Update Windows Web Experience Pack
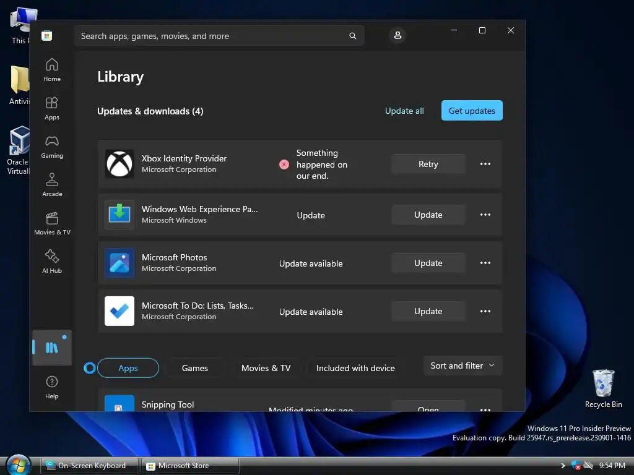634x475 pixels. (x=428, y=215)
